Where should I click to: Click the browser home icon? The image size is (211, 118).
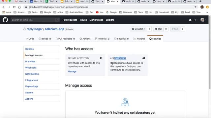pos(19,7)
